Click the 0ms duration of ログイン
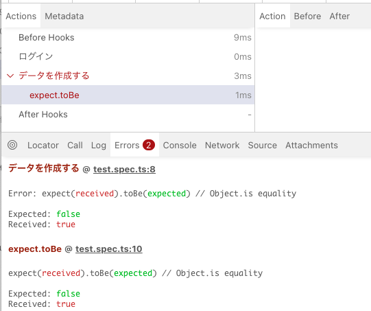 tap(243, 56)
